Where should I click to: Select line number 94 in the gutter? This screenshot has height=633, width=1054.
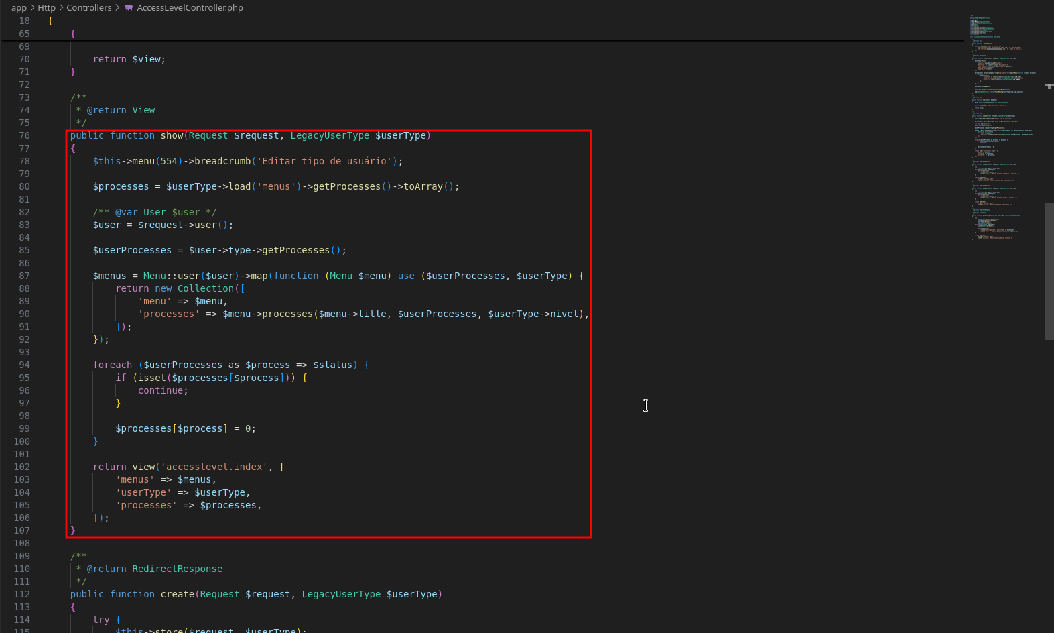click(24, 365)
